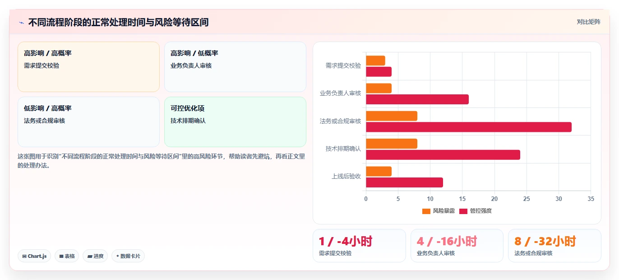Click the 数据卡片 chip label

(130, 256)
